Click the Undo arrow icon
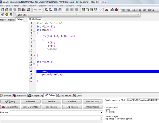 click(36, 10)
